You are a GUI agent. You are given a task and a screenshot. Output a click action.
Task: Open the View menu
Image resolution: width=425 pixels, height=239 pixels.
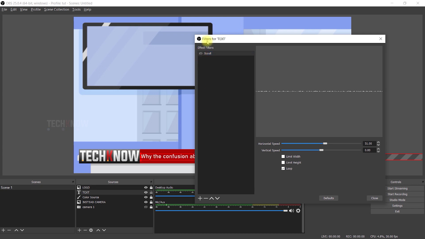(24, 10)
